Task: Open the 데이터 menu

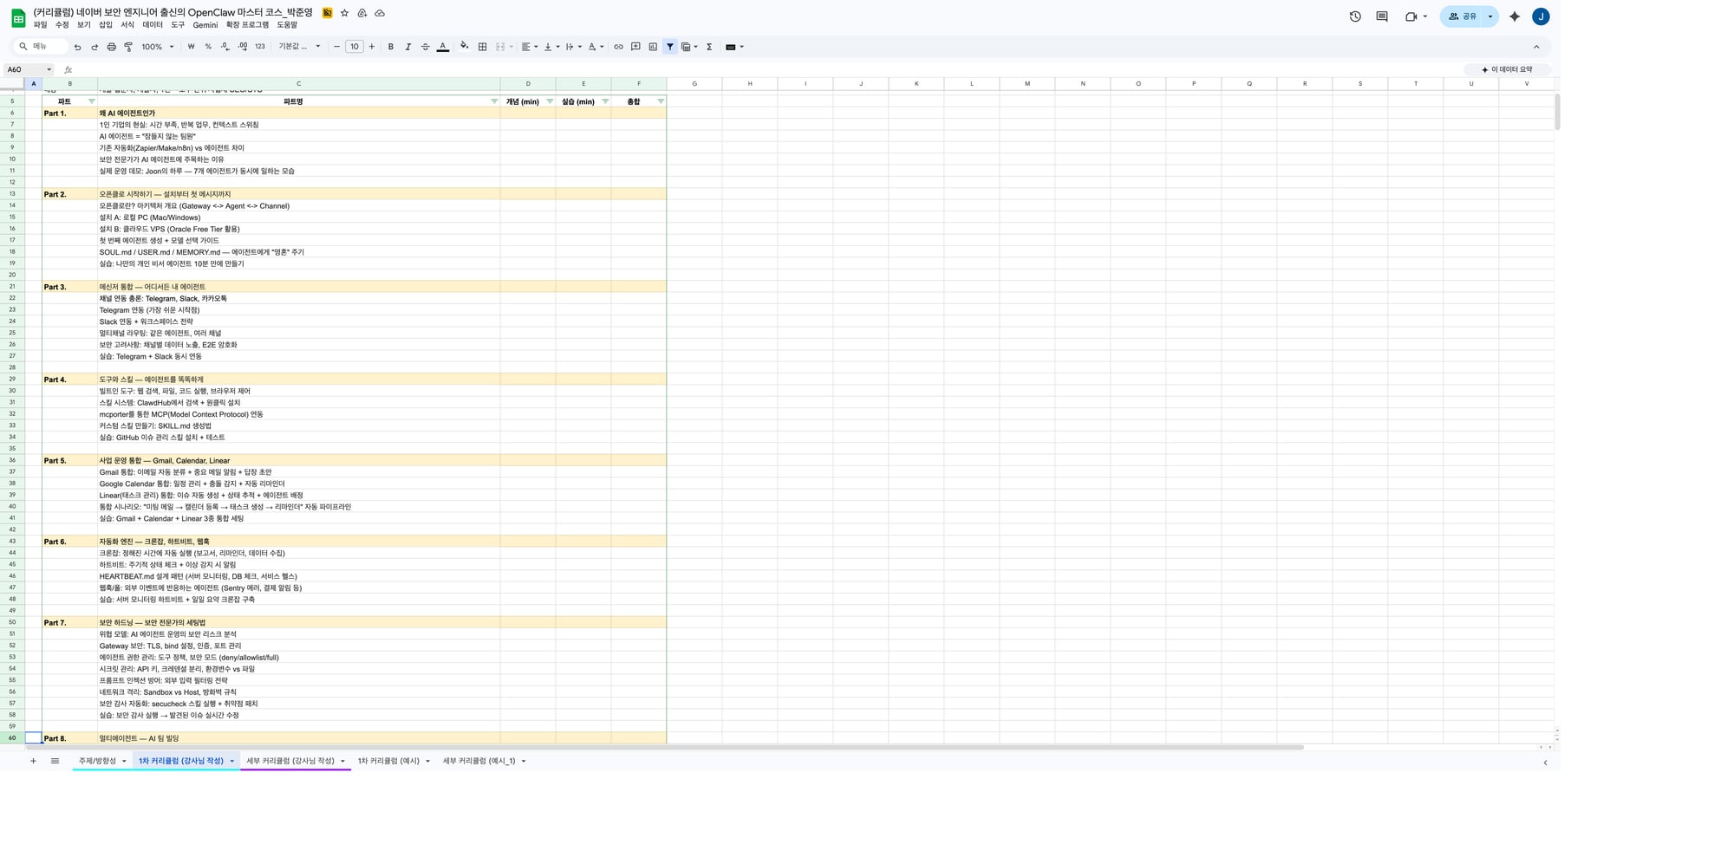Action: tap(153, 25)
